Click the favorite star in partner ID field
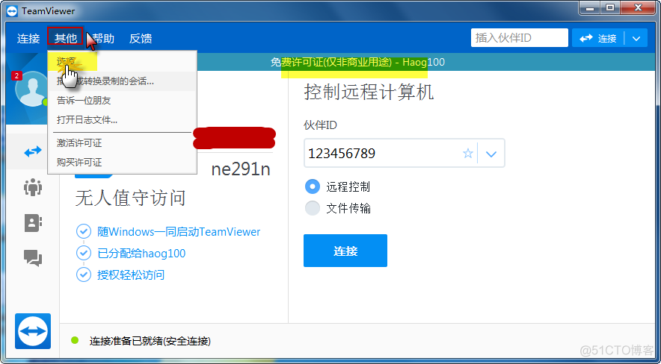 coord(468,154)
